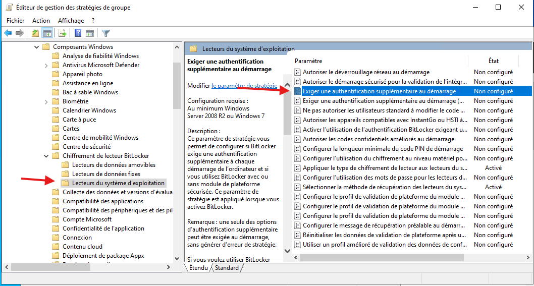Open the Fichier menu
Screen dimensions: 534x286
coord(15,20)
